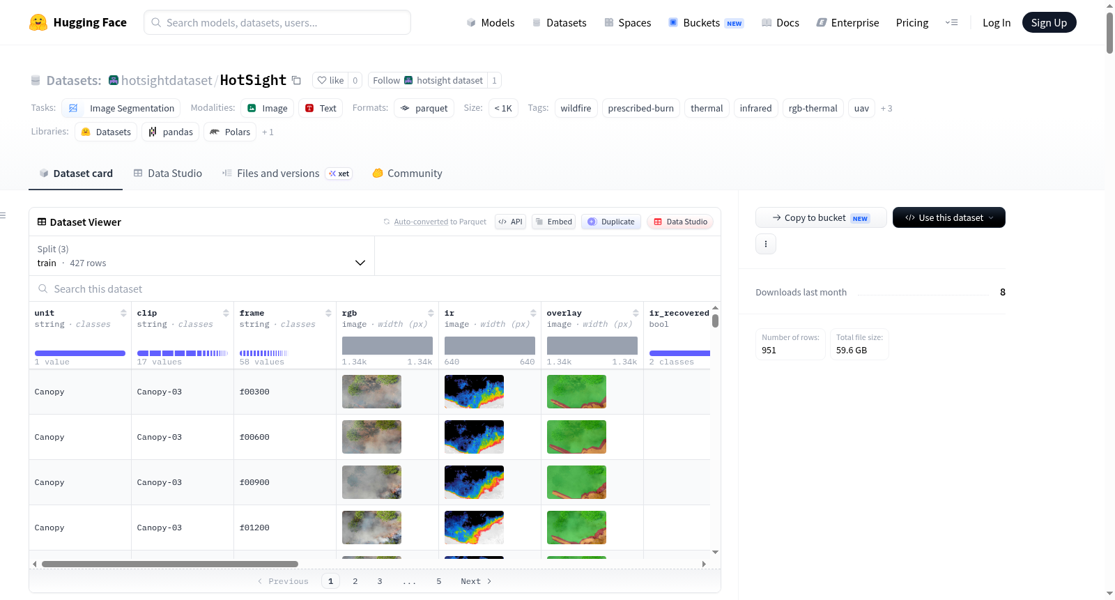Expand the +3 more tags
The width and height of the screenshot is (1115, 600).
(886, 108)
